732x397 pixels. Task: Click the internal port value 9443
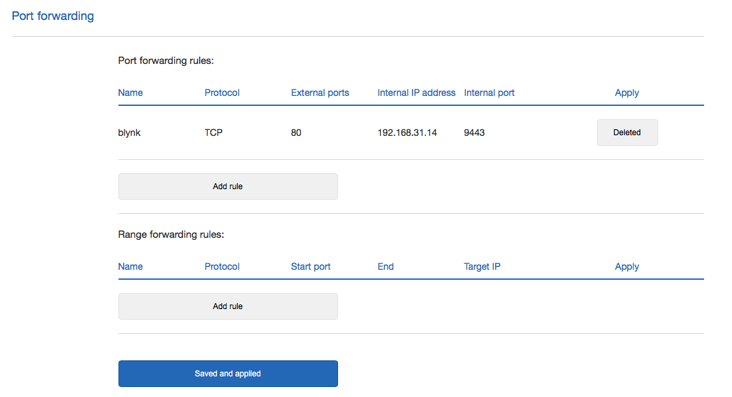tap(474, 133)
